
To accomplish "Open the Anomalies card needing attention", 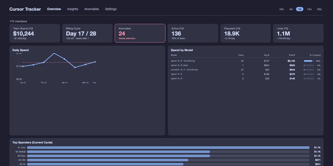I will tap(140, 33).
